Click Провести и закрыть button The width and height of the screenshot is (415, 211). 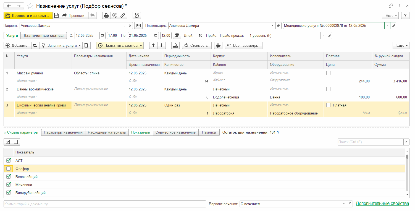[28, 15]
